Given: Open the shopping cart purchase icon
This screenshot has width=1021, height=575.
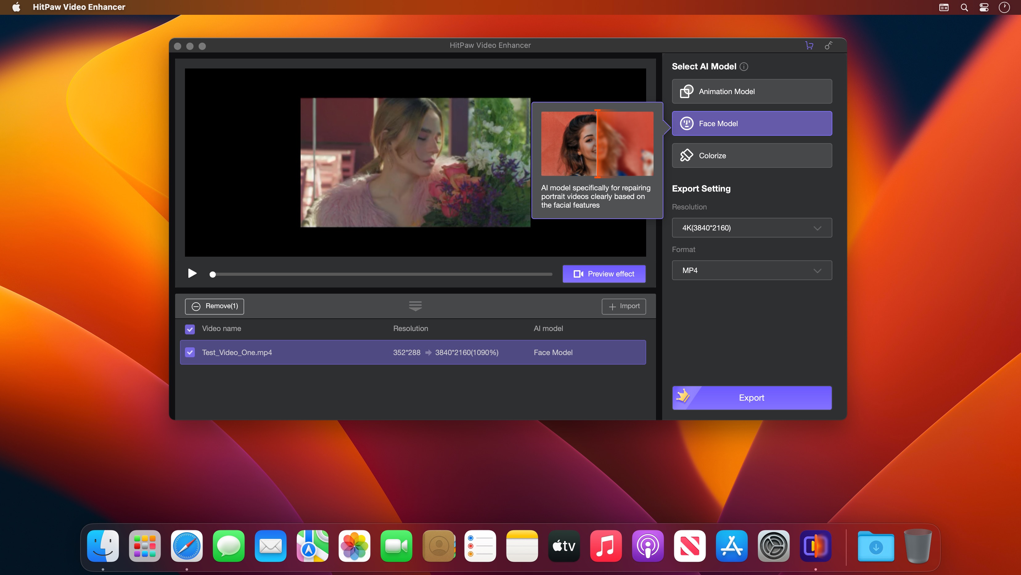Looking at the screenshot, I should coord(809,45).
